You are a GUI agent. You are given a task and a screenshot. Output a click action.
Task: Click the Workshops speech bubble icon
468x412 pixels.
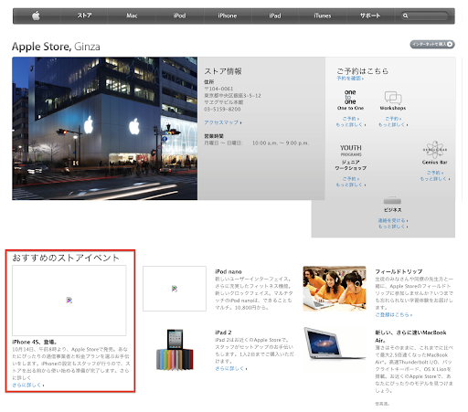(393, 98)
